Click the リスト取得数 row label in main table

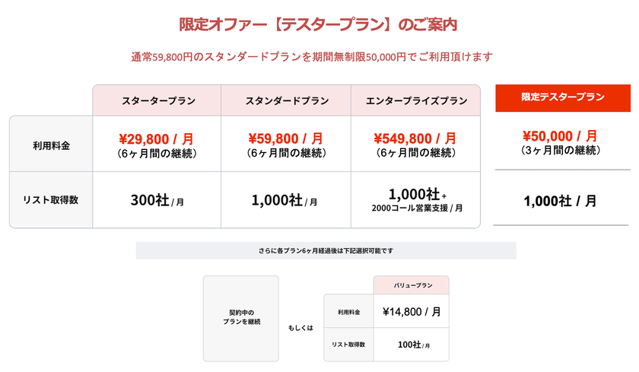[51, 200]
